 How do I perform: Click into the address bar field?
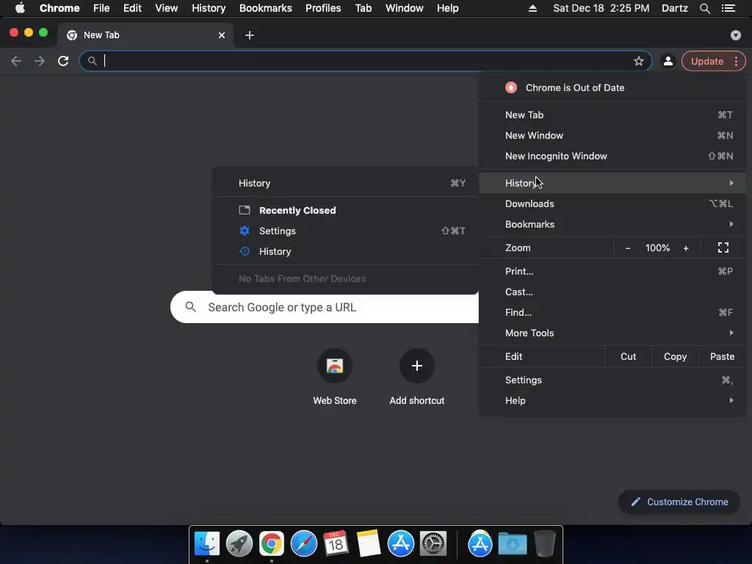pyautogui.click(x=366, y=61)
